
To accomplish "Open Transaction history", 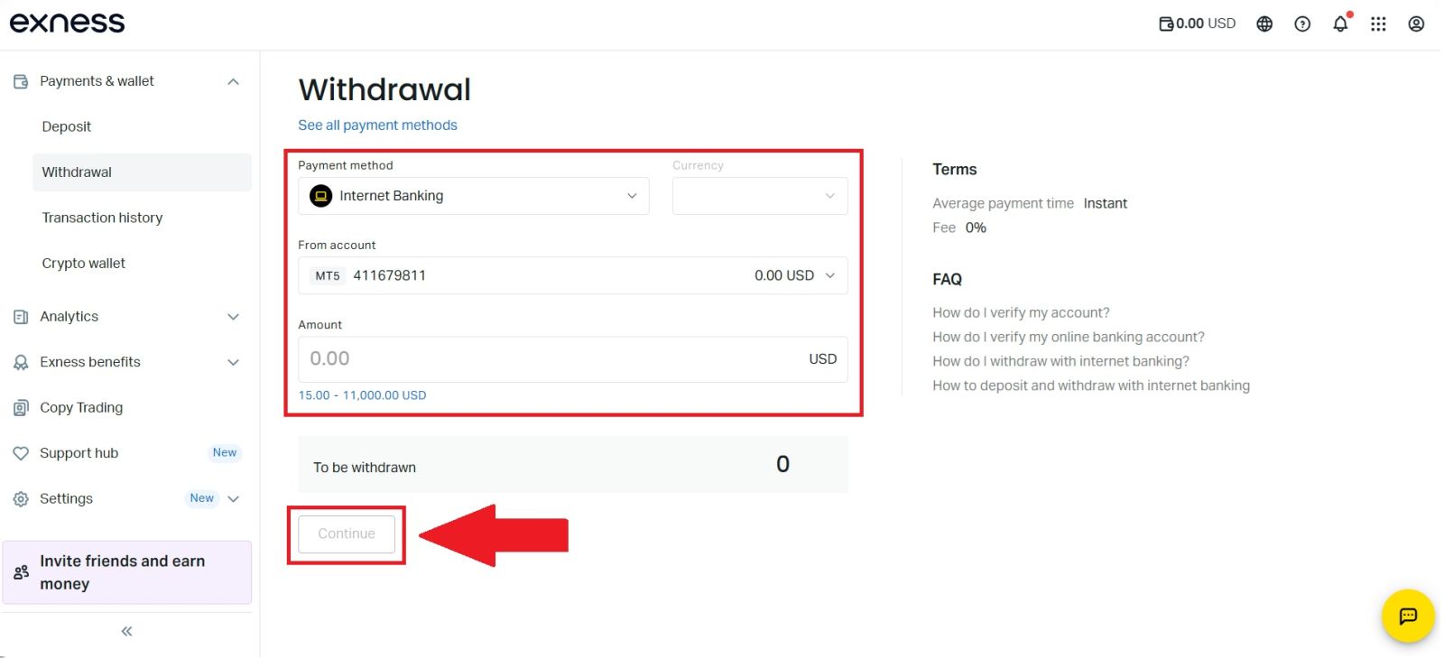I will click(102, 218).
